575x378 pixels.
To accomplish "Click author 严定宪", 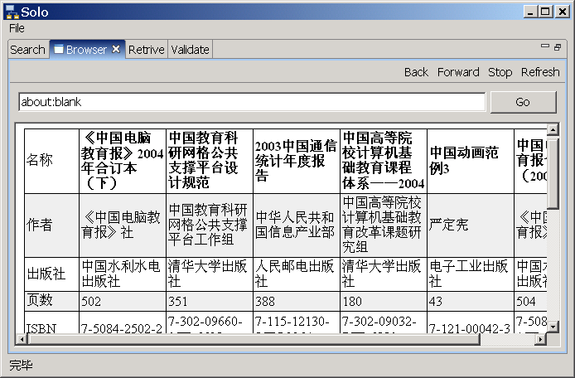I will click(471, 225).
